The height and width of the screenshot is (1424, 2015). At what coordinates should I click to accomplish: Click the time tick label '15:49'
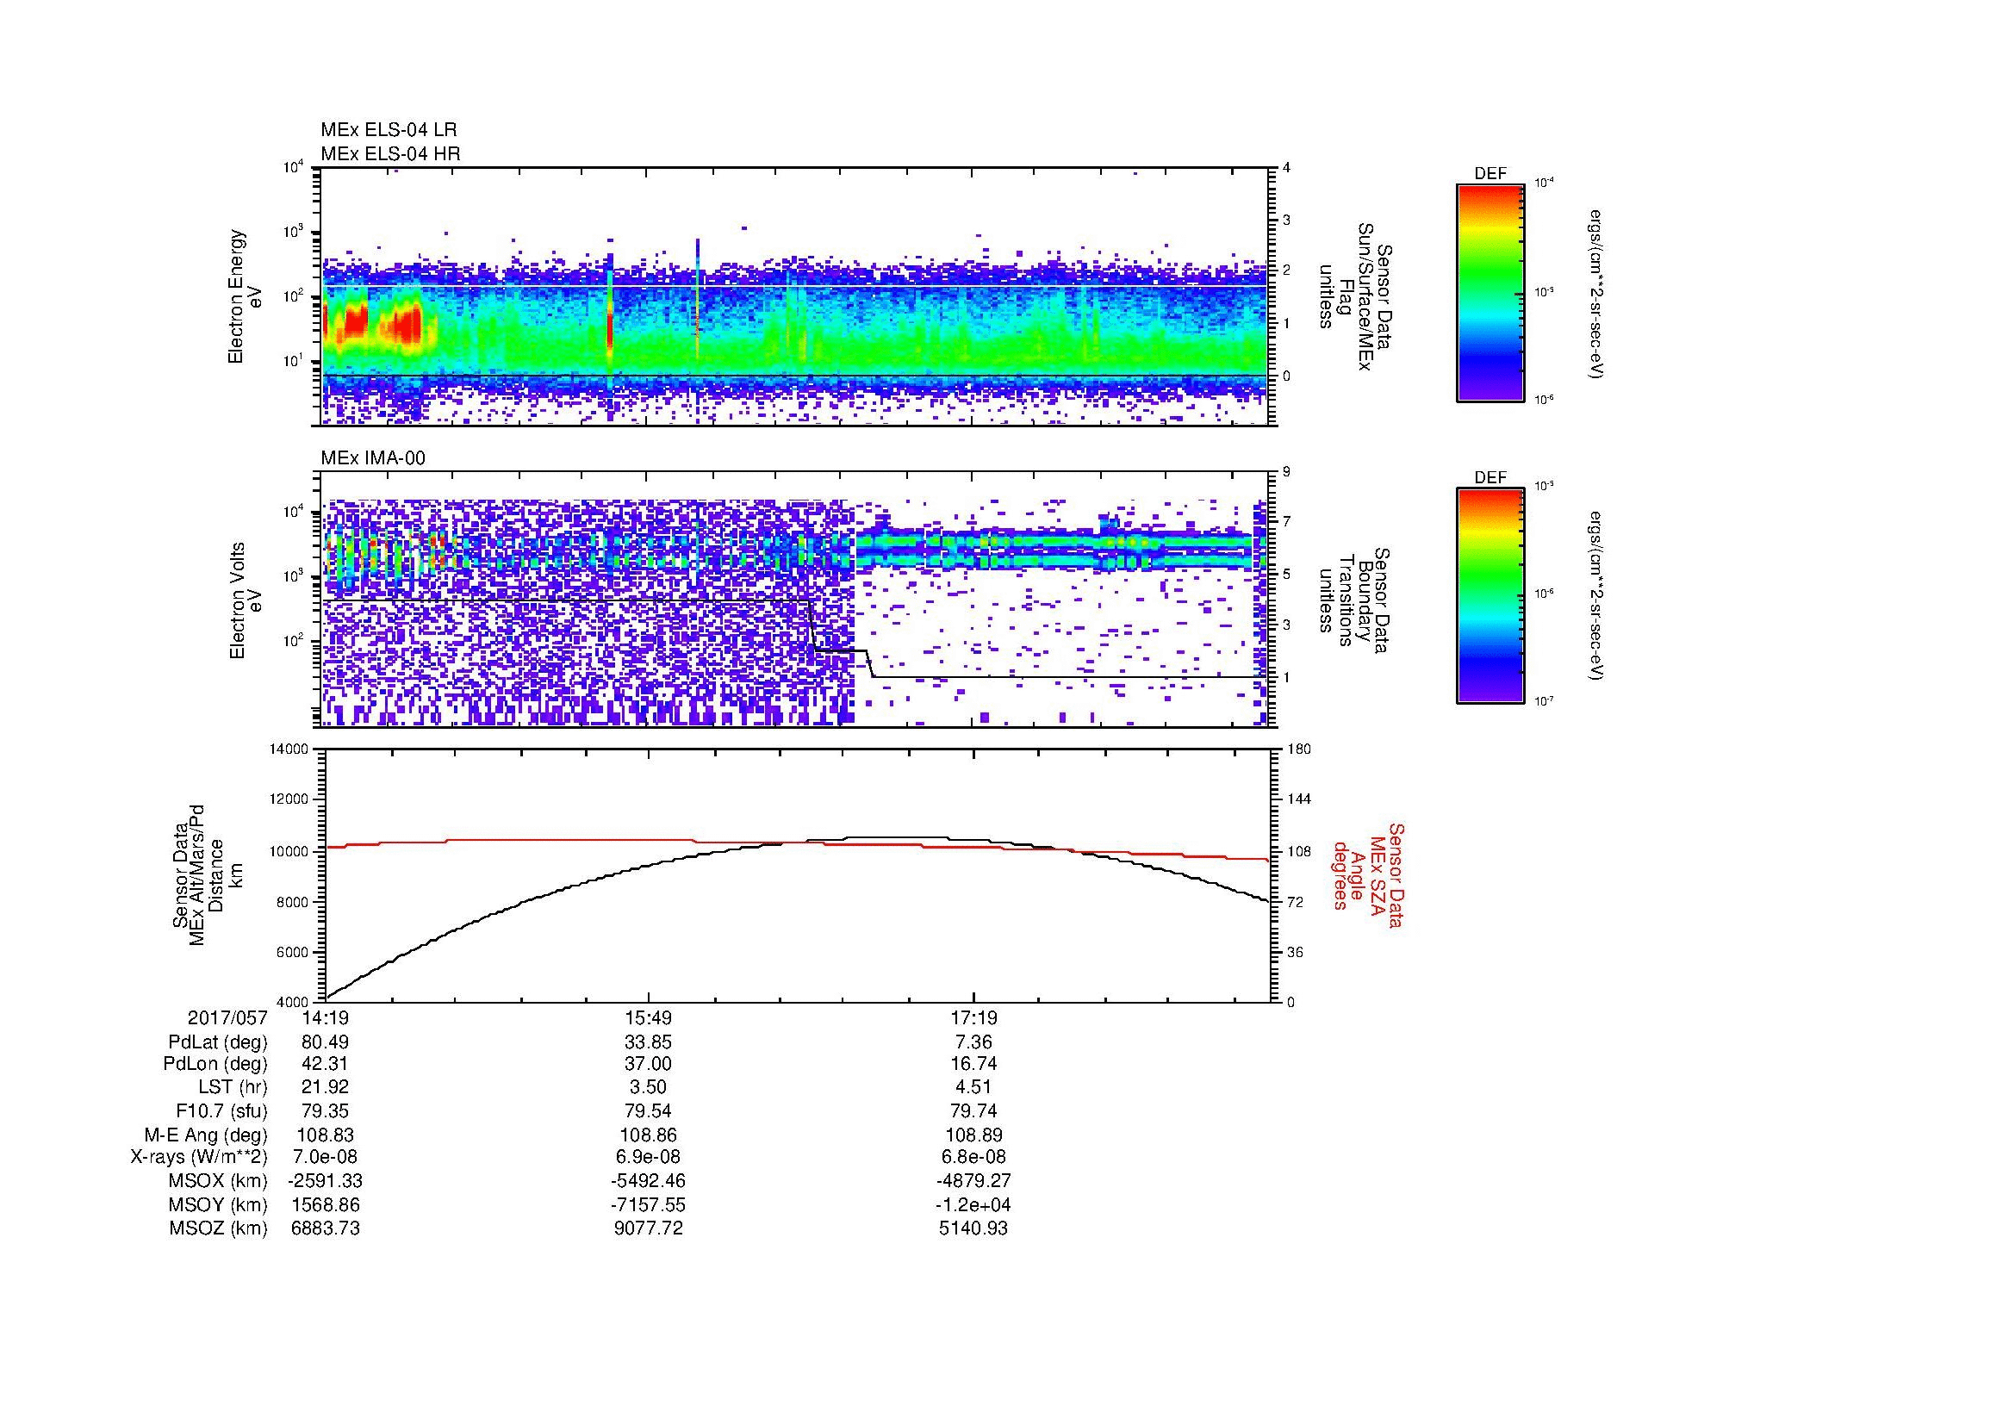[x=649, y=1018]
